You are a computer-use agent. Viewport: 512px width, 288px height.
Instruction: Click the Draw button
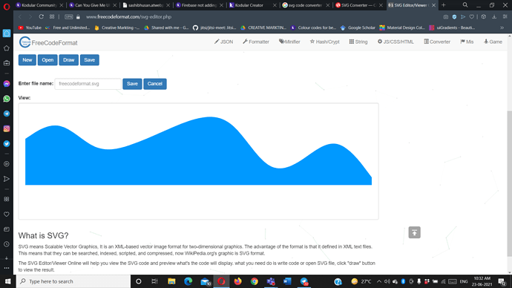pyautogui.click(x=68, y=60)
